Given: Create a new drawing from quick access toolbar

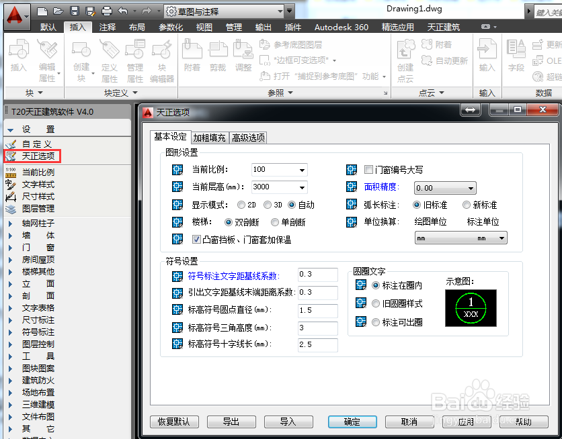Looking at the screenshot, I should click(x=42, y=11).
